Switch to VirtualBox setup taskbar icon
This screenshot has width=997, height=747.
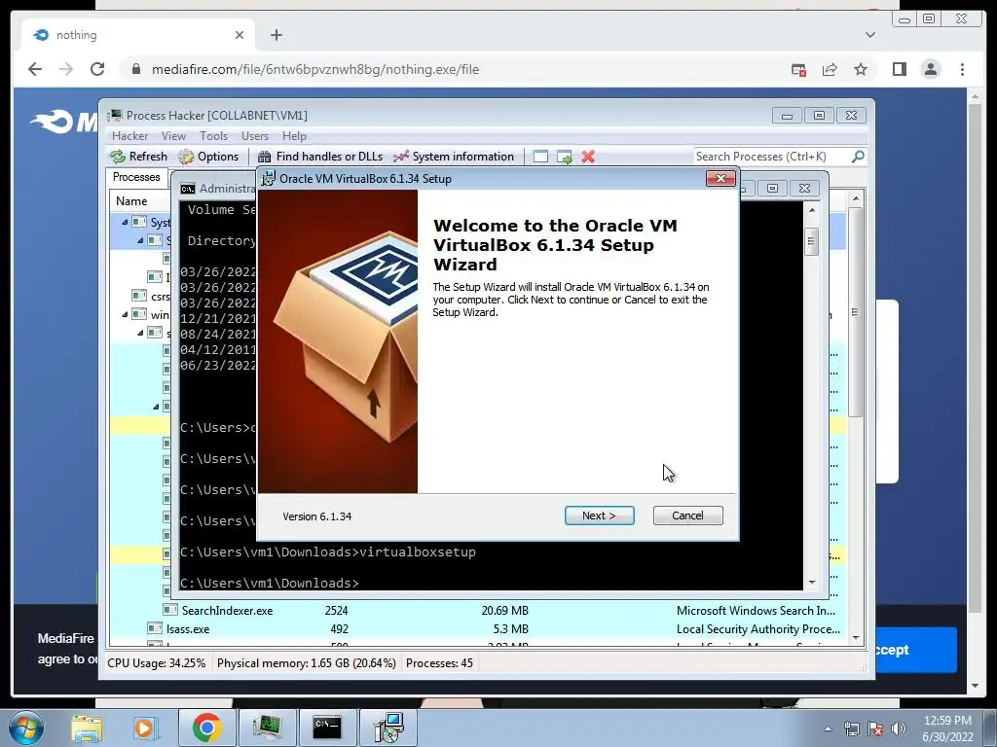[388, 728]
